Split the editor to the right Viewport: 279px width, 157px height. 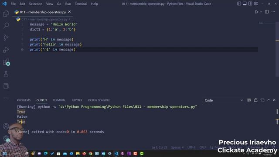pyautogui.click(x=267, y=12)
